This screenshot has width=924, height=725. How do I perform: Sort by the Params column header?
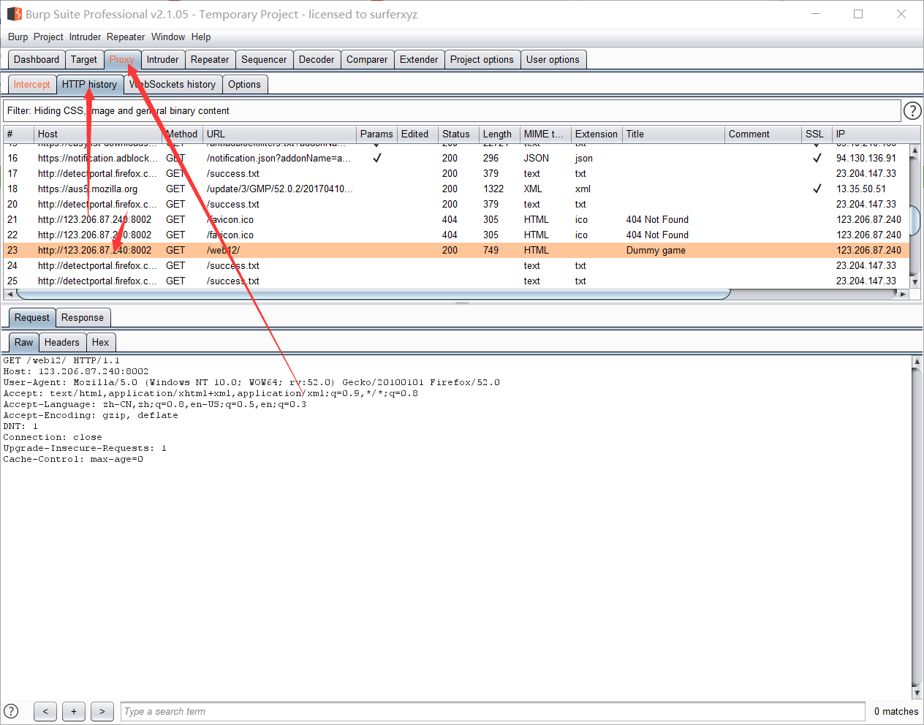(376, 134)
